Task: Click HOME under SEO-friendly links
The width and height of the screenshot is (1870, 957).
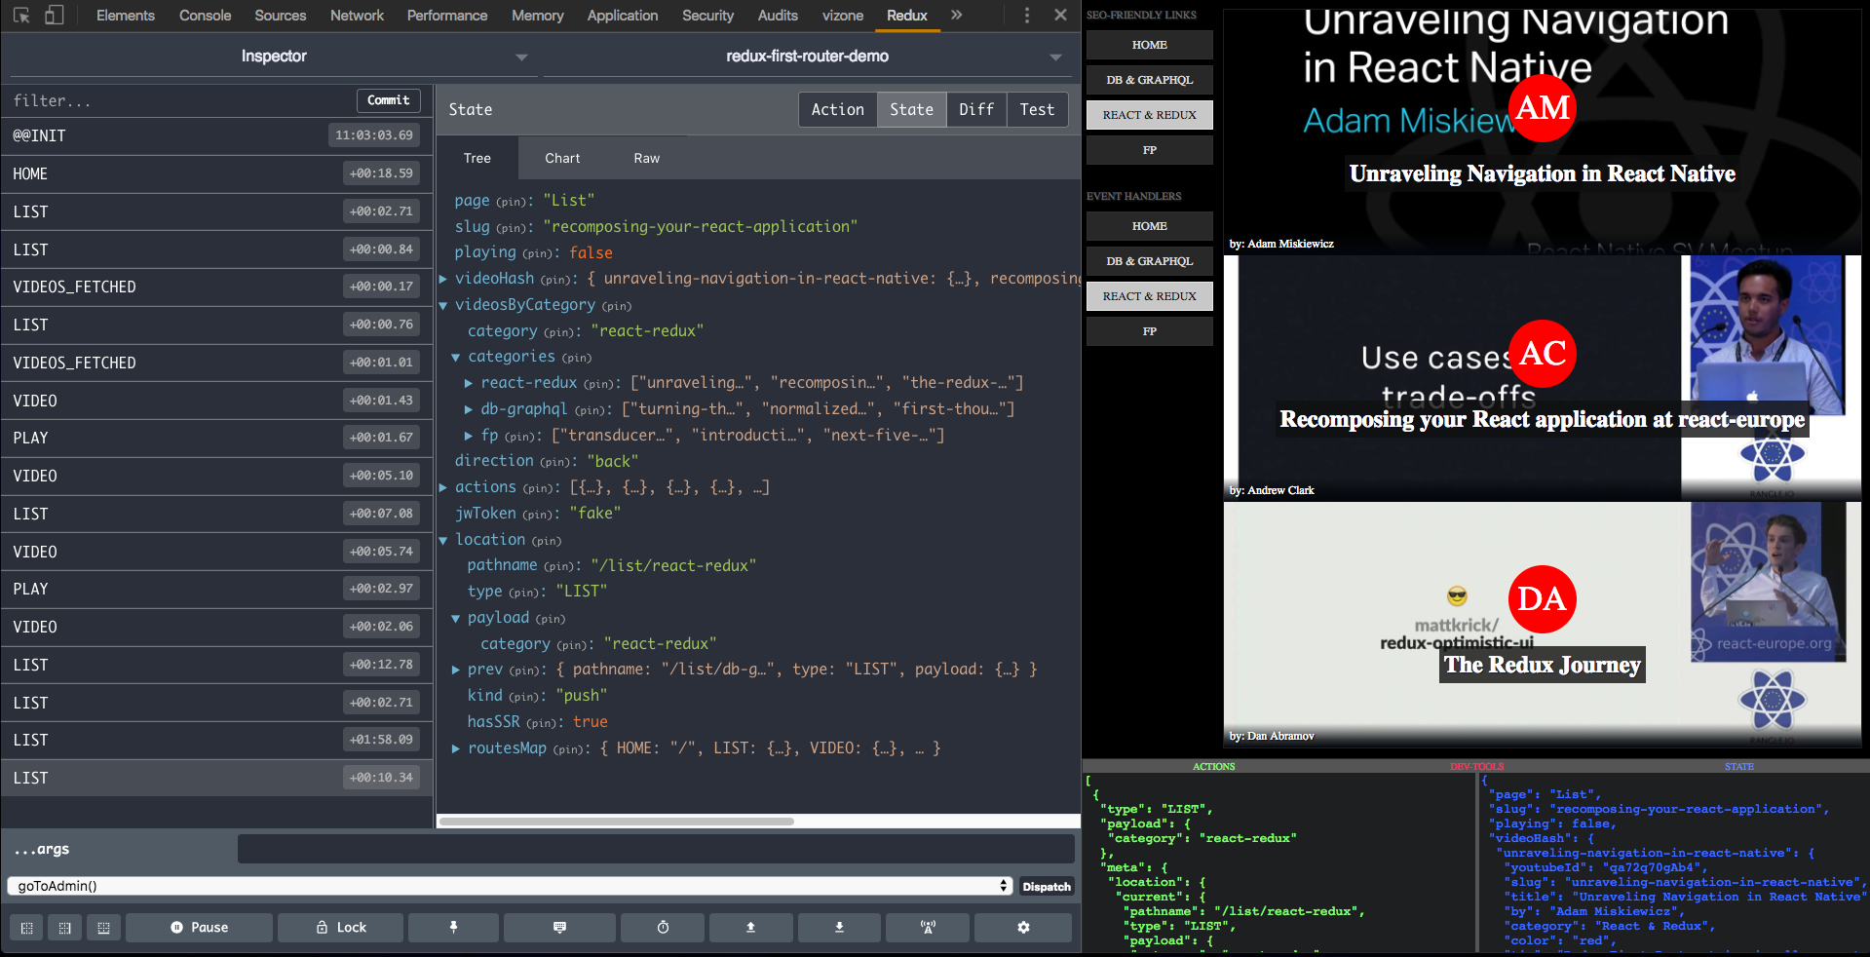Action: click(1150, 45)
